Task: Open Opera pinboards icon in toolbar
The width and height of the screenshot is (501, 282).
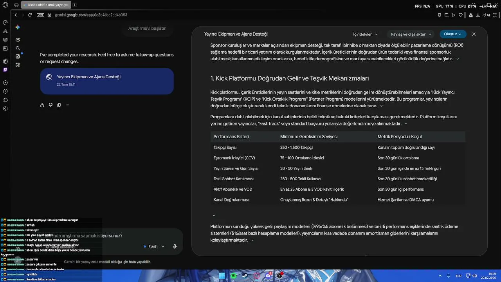Action: (x=440, y=15)
